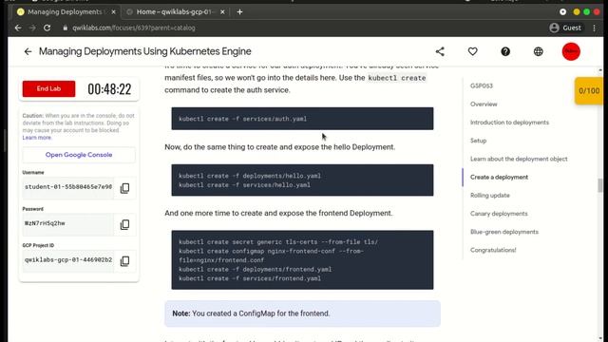The image size is (608, 342).
Task: Click the deployments/frontend.yaml command line
Action: (256, 270)
